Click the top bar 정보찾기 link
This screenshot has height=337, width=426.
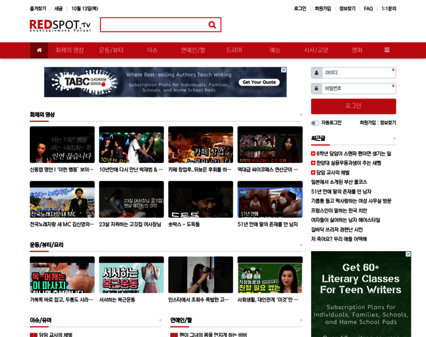(348, 9)
